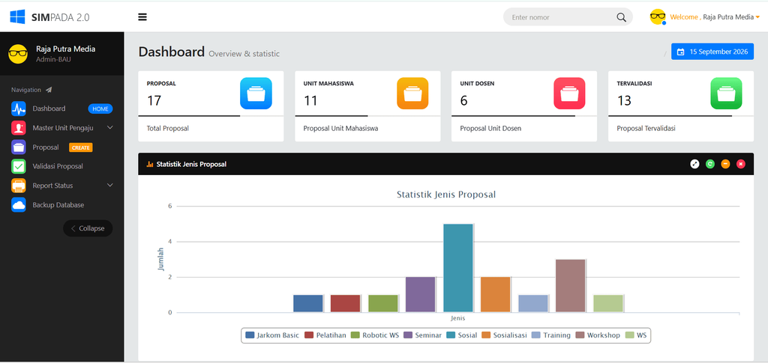Click the green Validasi Proposal checkmark icon
This screenshot has height=363, width=768.
coord(19,166)
